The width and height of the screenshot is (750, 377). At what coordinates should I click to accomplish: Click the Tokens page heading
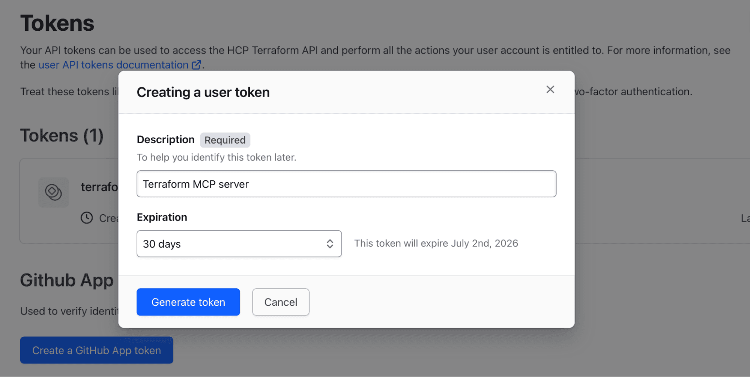(x=57, y=23)
